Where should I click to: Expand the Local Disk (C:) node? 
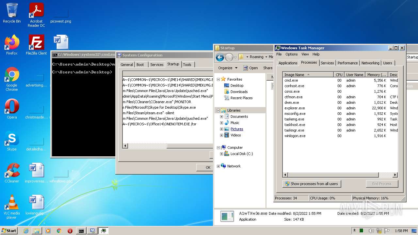pos(221,154)
